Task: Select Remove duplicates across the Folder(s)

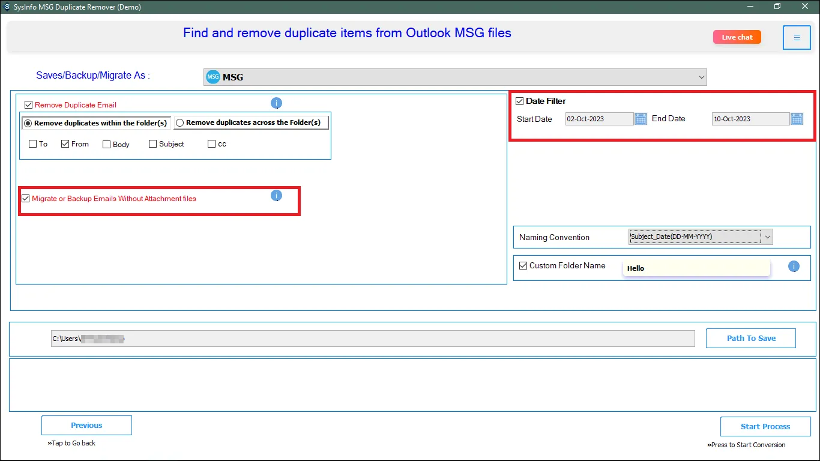Action: [x=180, y=122]
